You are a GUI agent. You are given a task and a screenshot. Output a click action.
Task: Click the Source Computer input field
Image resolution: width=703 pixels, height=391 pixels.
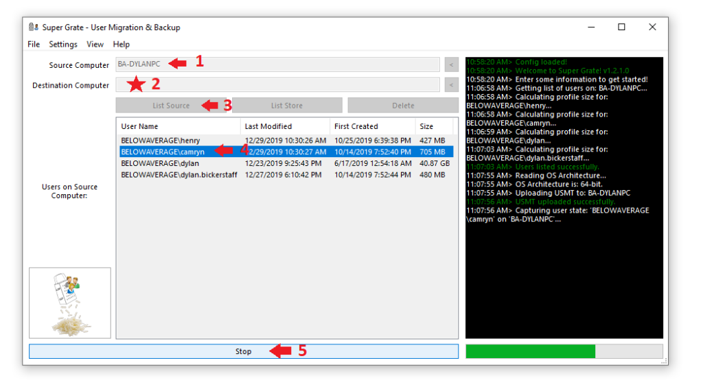click(277, 64)
